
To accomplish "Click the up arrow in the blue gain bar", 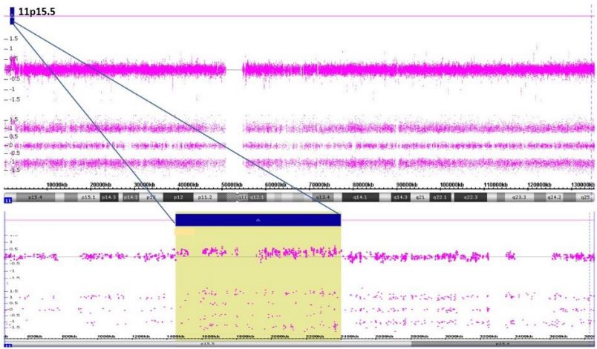I will pyautogui.click(x=258, y=220).
